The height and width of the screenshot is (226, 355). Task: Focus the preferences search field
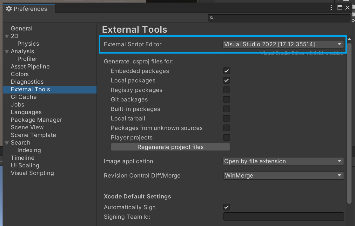pos(279,18)
